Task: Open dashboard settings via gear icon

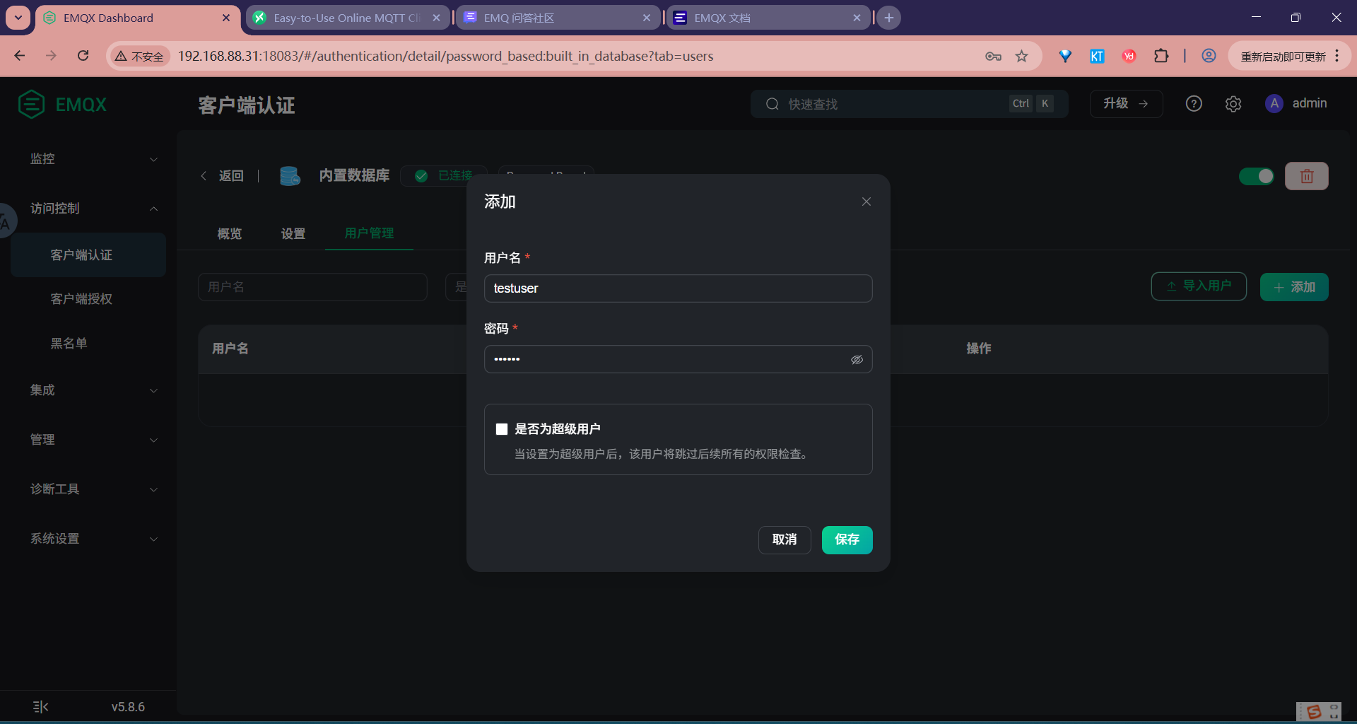Action: (x=1233, y=103)
